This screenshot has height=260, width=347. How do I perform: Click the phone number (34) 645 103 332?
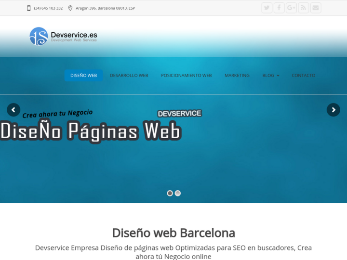tap(48, 8)
